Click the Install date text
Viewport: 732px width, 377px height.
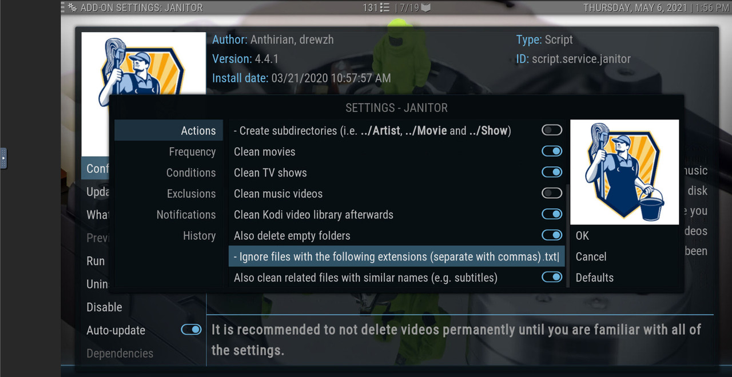(302, 78)
